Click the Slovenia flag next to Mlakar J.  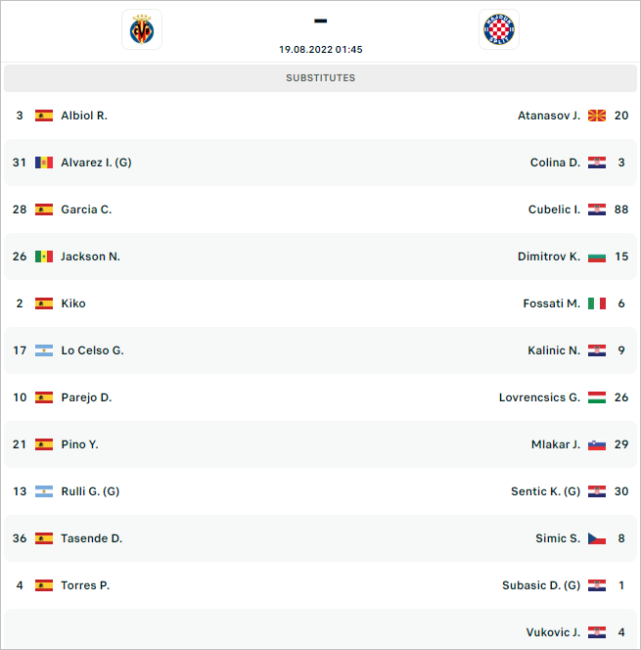point(597,444)
